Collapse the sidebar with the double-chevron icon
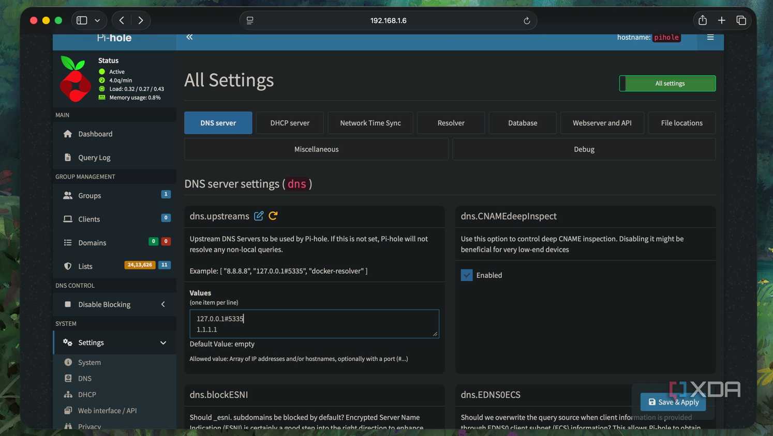773x436 pixels. click(x=189, y=37)
